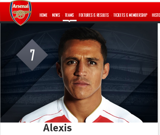
Task: Open the News section
Action: point(56,15)
